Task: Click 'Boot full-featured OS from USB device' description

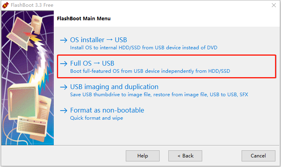Action: click(150, 71)
